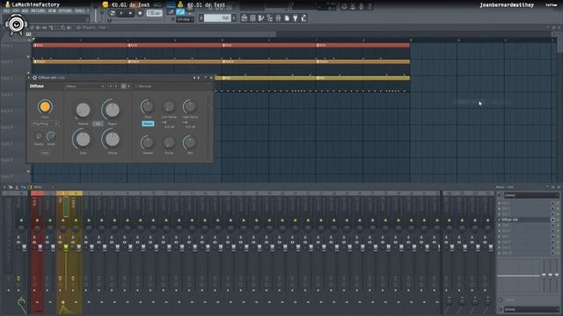Open the project info page icon
This screenshot has height=316, width=563.
coord(287,18)
